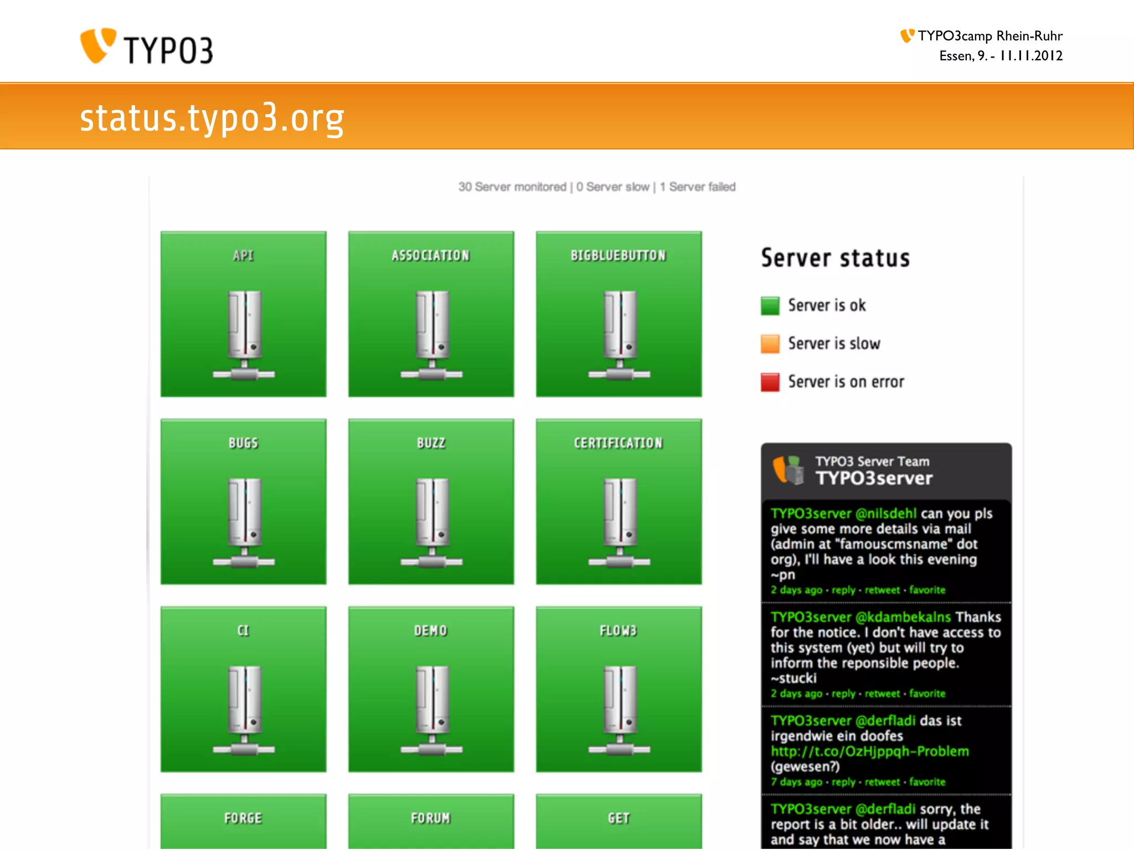
Task: Click the '0 Server slow' summary text
Action: click(613, 187)
